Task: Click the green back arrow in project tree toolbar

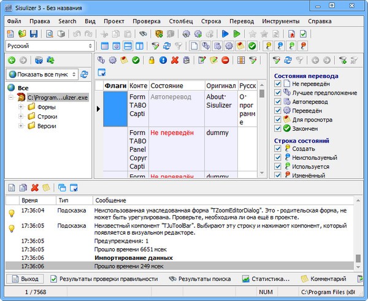Action: click(x=11, y=60)
